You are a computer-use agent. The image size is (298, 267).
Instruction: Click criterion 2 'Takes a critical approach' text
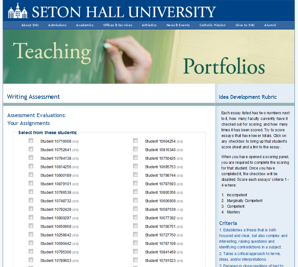tap(250, 257)
